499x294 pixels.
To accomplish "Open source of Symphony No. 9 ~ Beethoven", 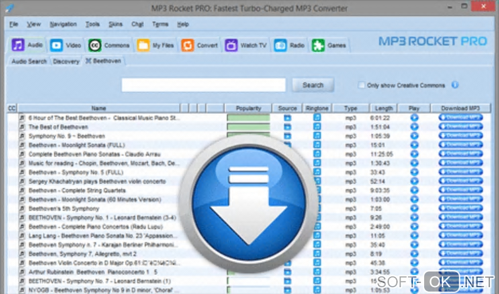I will (x=287, y=136).
